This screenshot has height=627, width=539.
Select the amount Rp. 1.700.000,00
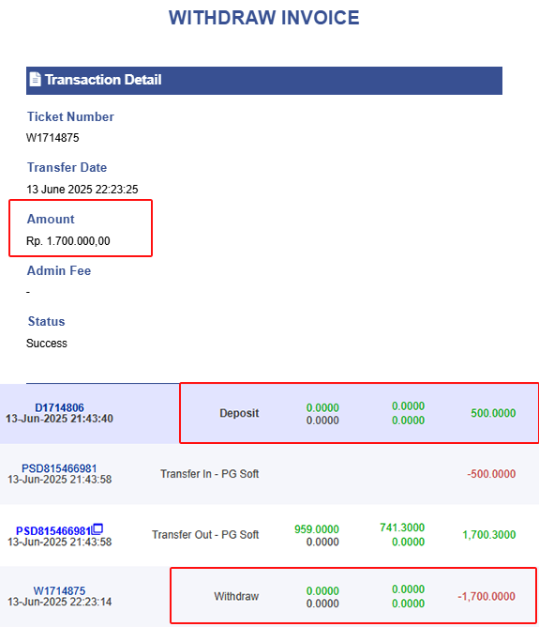[68, 241]
